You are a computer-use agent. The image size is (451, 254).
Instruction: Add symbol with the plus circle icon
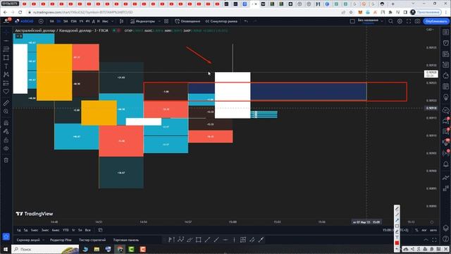tap(41, 21)
